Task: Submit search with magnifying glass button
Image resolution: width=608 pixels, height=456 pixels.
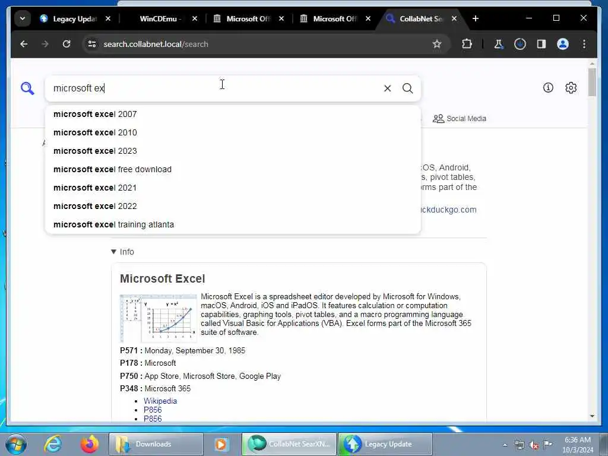Action: [407, 88]
